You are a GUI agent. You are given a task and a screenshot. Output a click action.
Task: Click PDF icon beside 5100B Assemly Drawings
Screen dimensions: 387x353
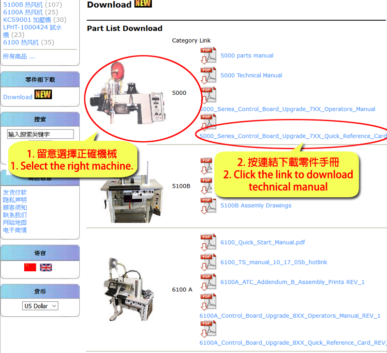tap(208, 206)
